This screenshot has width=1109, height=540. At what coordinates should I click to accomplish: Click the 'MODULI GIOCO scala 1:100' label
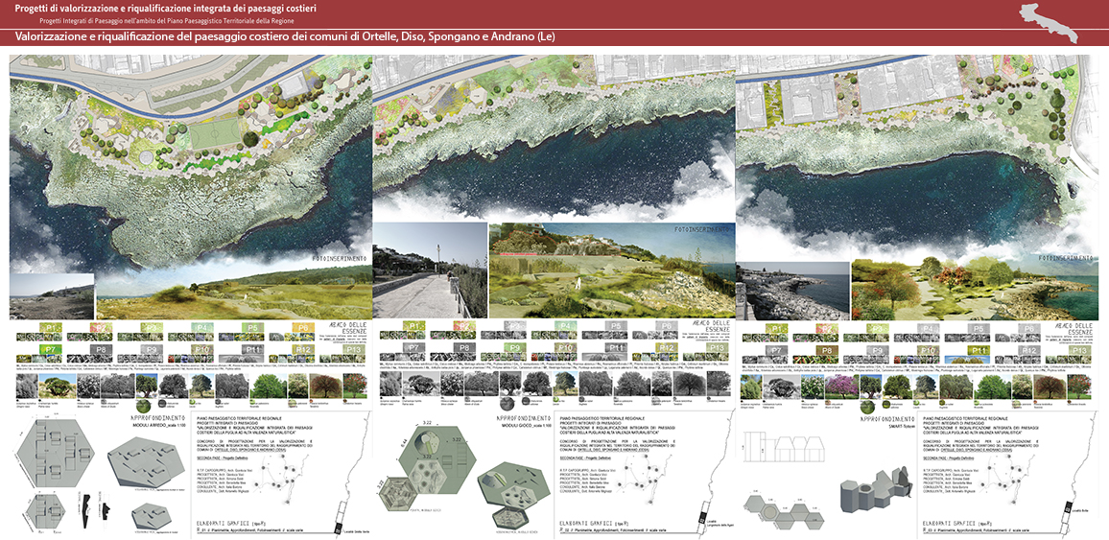pos(515,426)
